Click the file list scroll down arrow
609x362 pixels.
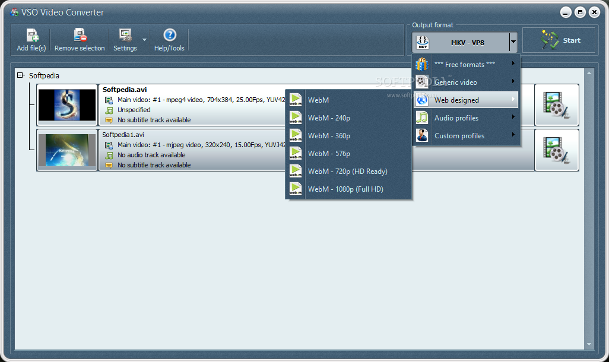pyautogui.click(x=589, y=344)
